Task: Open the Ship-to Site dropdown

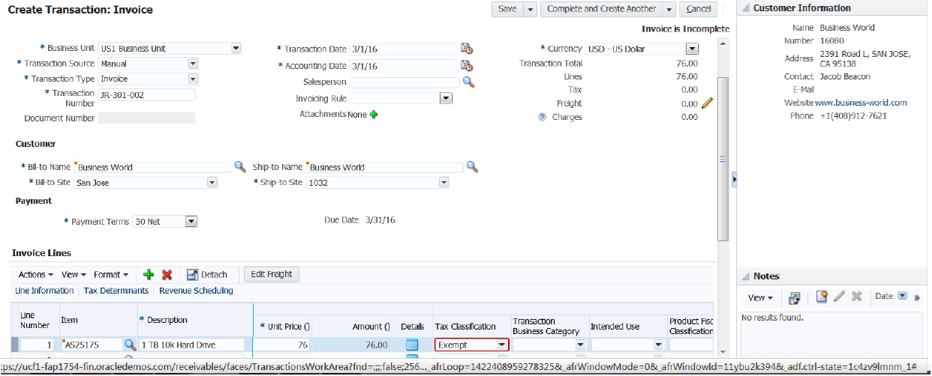Action: pos(443,182)
